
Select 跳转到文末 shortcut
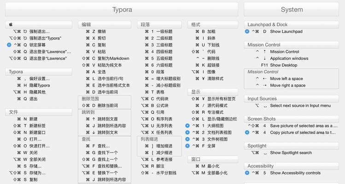point(102,132)
